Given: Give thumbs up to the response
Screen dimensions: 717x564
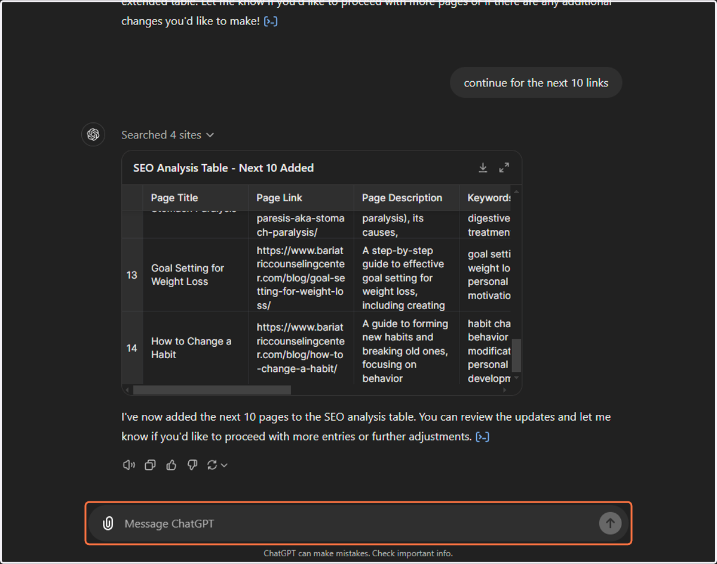Looking at the screenshot, I should tap(171, 465).
